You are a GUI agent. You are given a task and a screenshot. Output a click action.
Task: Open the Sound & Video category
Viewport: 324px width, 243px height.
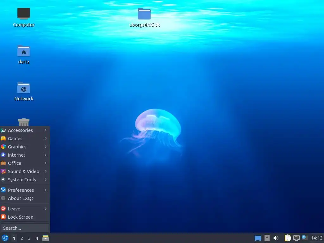25,171
